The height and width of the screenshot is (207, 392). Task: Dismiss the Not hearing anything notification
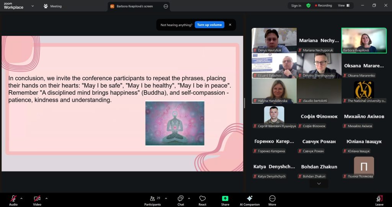(230, 25)
